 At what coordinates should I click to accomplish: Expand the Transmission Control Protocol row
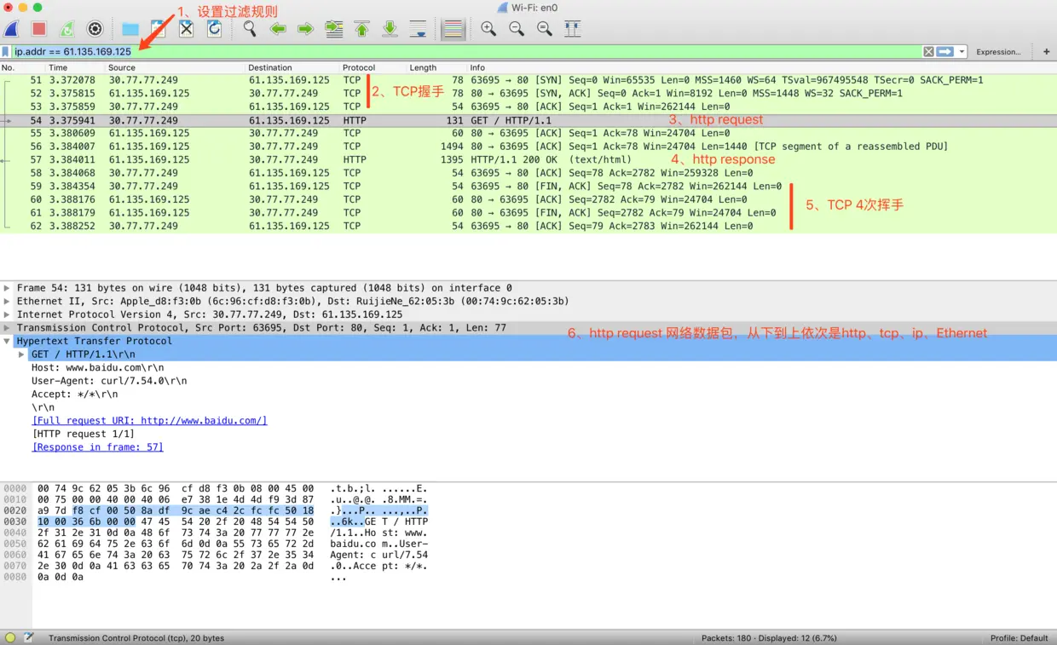(8, 328)
